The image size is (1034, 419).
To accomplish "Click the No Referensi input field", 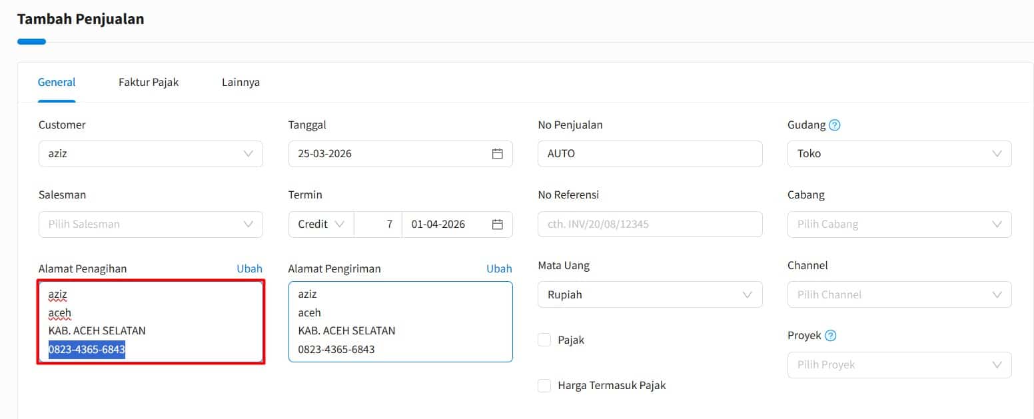I will point(650,224).
